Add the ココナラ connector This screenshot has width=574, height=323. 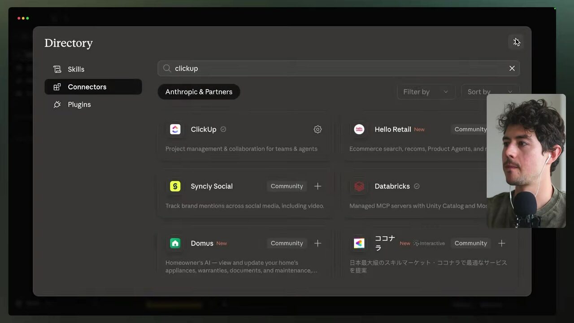501,243
